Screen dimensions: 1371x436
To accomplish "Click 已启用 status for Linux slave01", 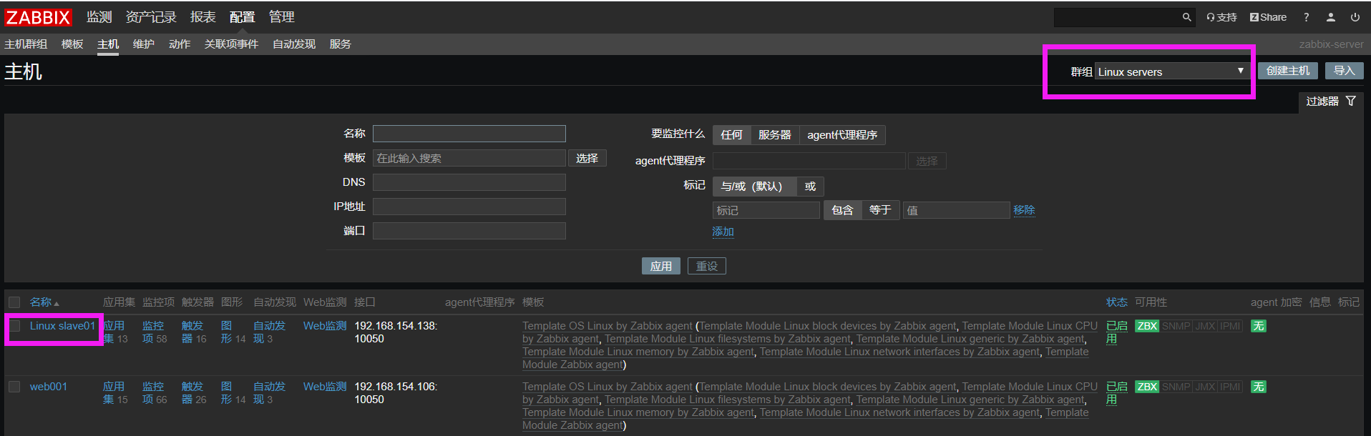I will coord(1116,332).
